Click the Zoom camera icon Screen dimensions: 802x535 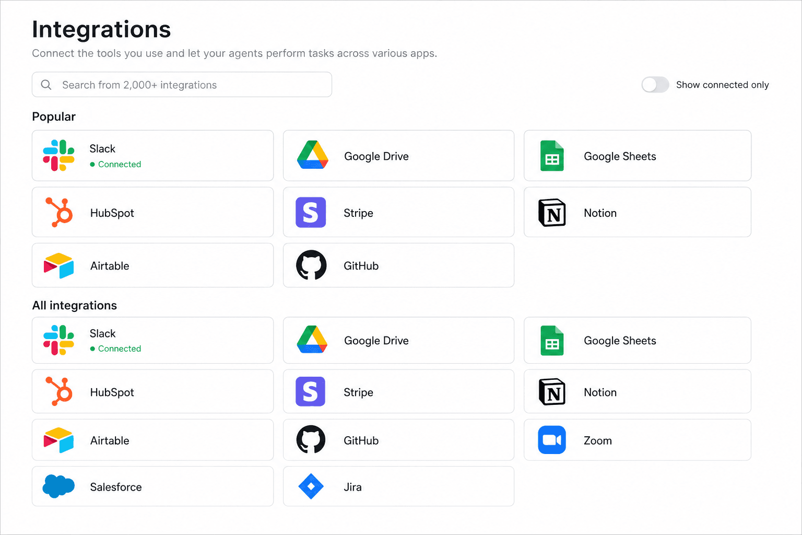click(x=552, y=440)
